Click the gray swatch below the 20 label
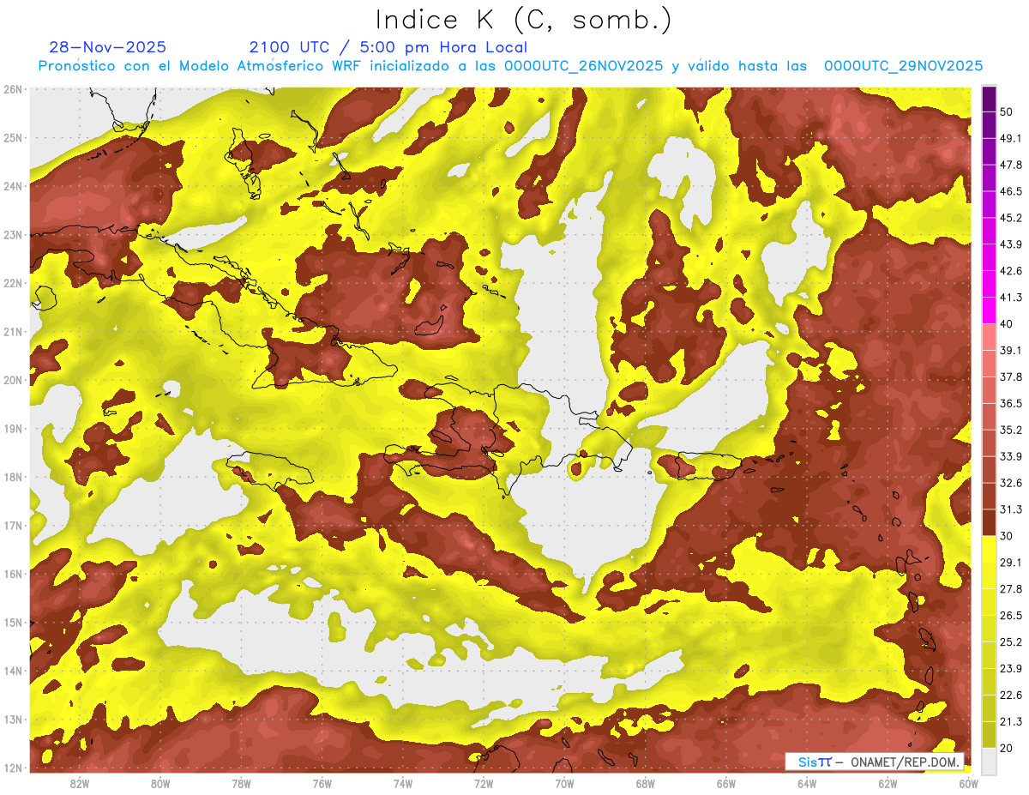 [x=989, y=761]
